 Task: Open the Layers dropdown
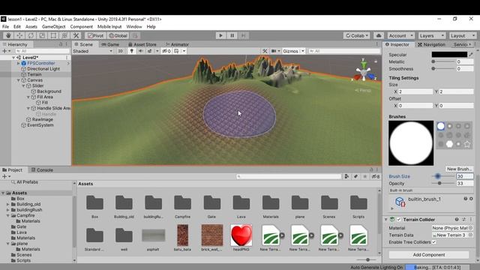(431, 35)
